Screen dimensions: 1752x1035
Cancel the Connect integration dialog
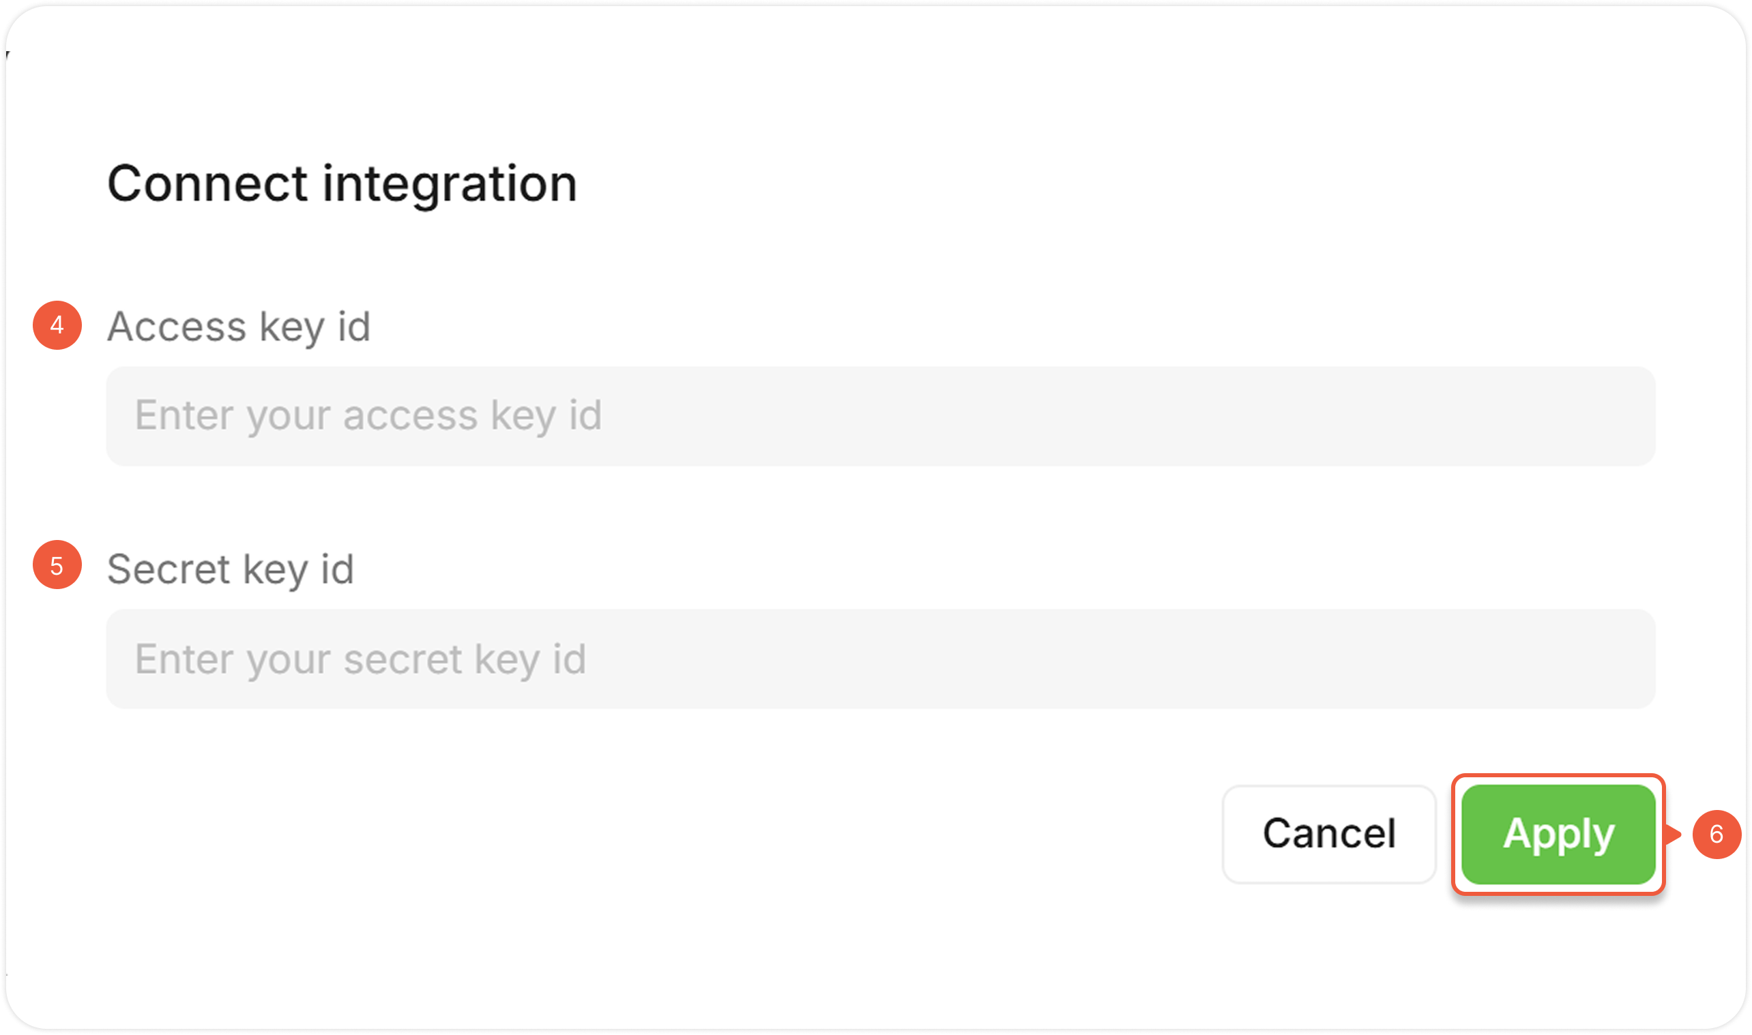tap(1328, 834)
